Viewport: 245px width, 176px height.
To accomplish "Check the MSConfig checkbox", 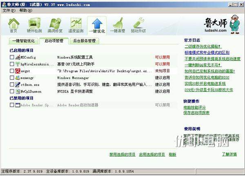I will (x=12, y=57).
